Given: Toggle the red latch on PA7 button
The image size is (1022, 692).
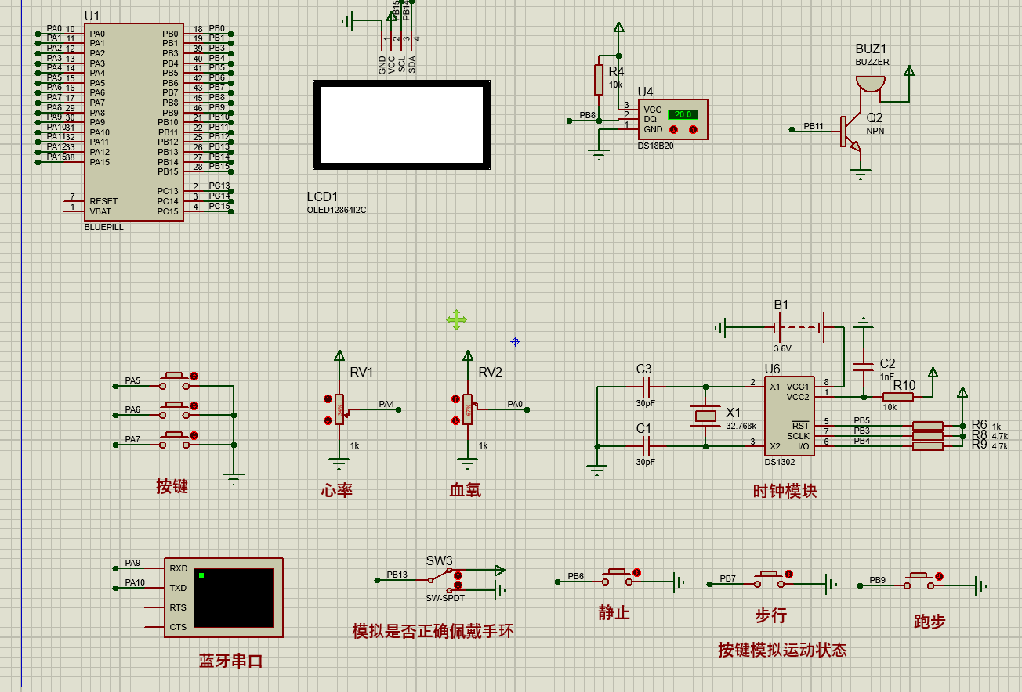Looking at the screenshot, I should 194,435.
